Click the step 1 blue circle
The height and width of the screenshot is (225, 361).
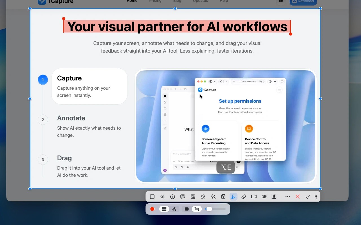[43, 80]
